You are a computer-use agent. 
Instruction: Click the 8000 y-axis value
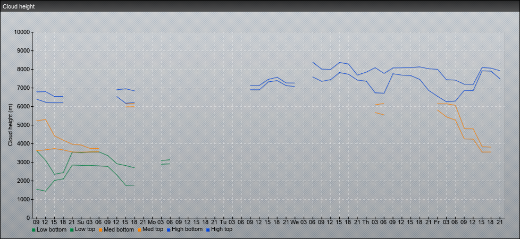(23, 69)
